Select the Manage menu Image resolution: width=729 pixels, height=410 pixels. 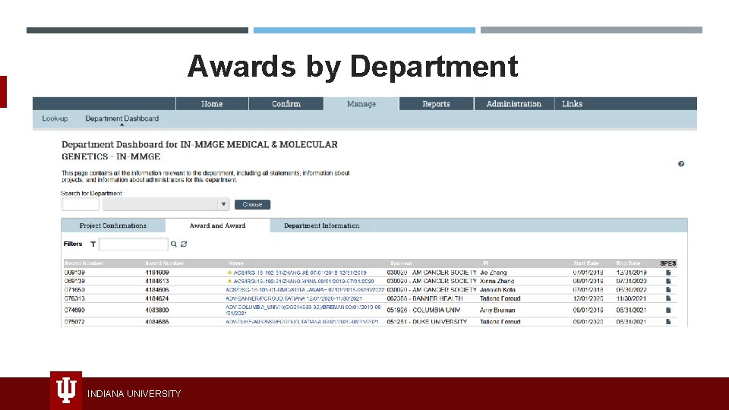(x=361, y=104)
